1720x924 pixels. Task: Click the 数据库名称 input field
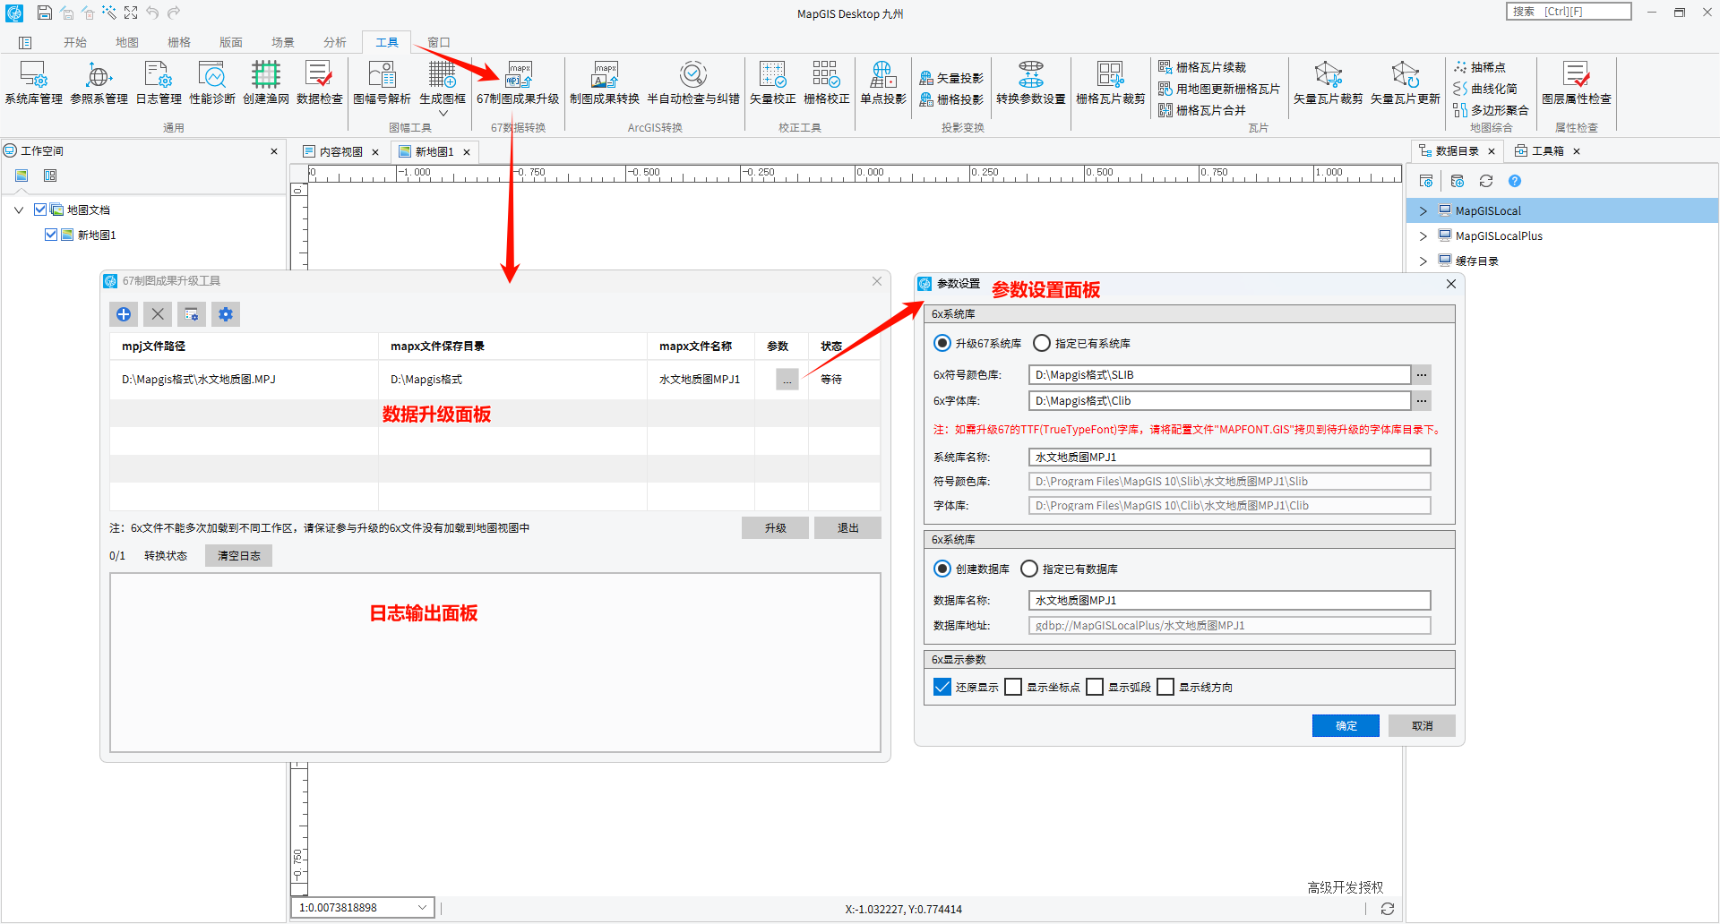(1229, 601)
